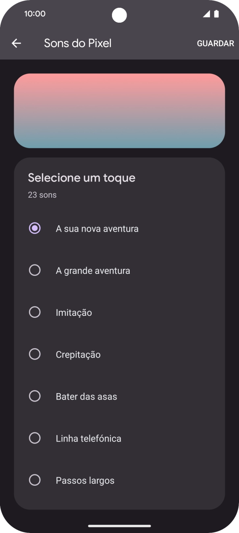This screenshot has width=239, height=533.
Task: Click the 23 sons subtitle
Action: 42,195
